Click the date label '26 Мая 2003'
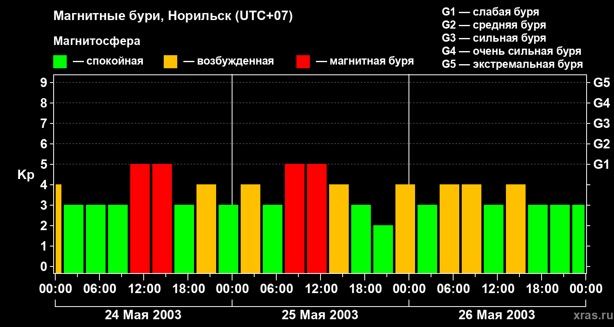614x327 pixels. [x=497, y=315]
